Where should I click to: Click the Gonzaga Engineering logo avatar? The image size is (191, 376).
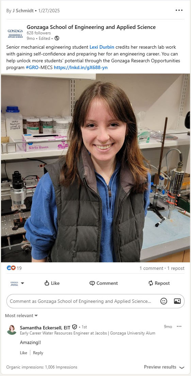pyautogui.click(x=15, y=34)
